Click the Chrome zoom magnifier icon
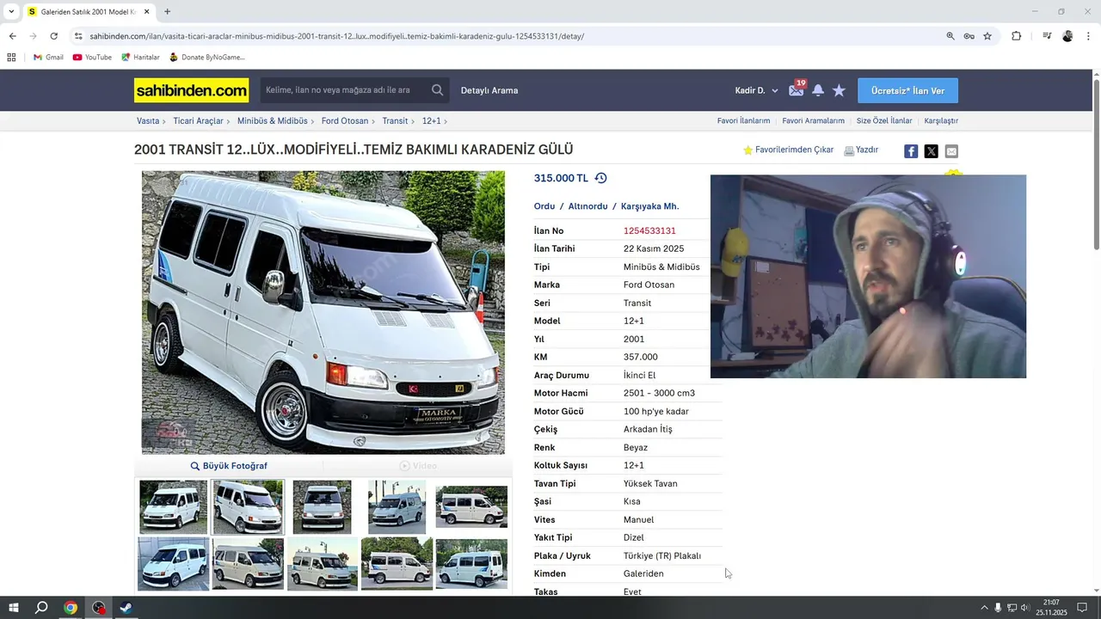 tap(950, 36)
